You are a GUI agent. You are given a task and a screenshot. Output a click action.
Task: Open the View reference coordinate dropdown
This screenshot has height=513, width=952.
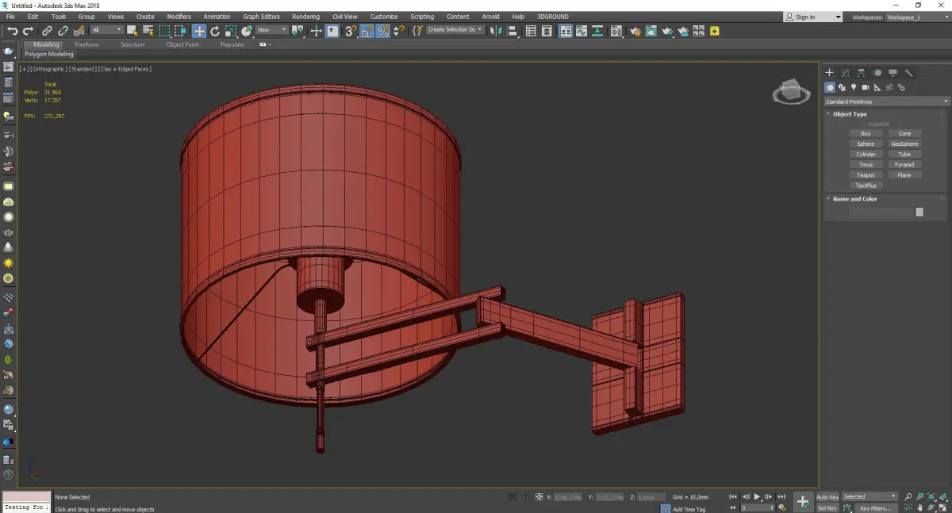point(271,30)
